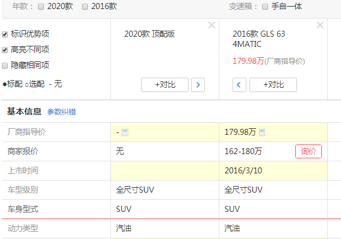Open the 2020款 顶配版 model title
The image size is (341, 239).
149,34
